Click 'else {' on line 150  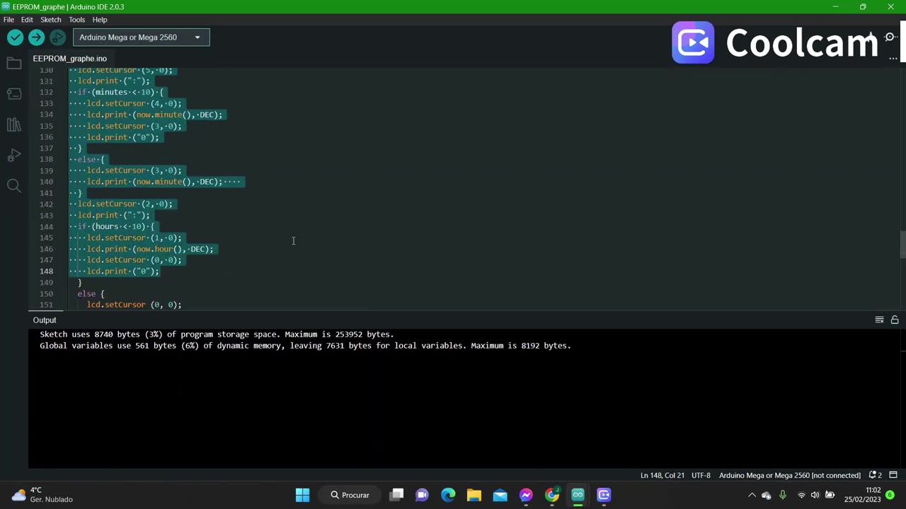pos(91,293)
